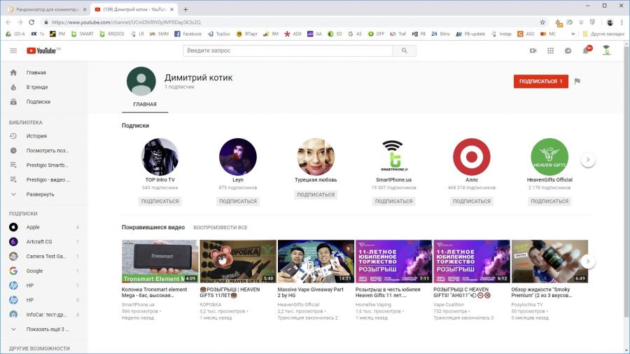Select the ГЛАВНАЯ channel tab
This screenshot has width=630, height=354.
pos(145,104)
